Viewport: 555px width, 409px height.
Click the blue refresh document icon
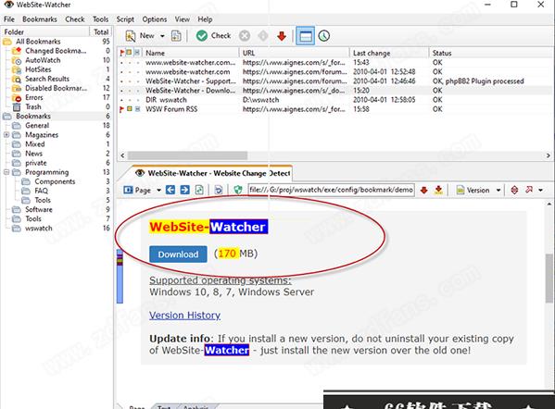[219, 191]
